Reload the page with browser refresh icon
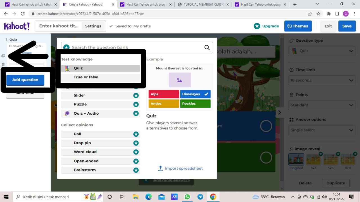This screenshot has width=360, height=202. coord(23,14)
